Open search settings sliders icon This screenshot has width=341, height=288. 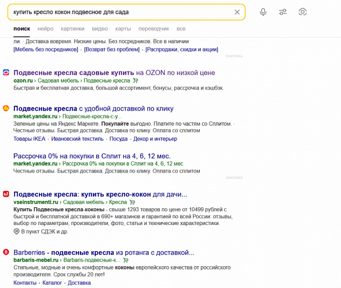(283, 12)
